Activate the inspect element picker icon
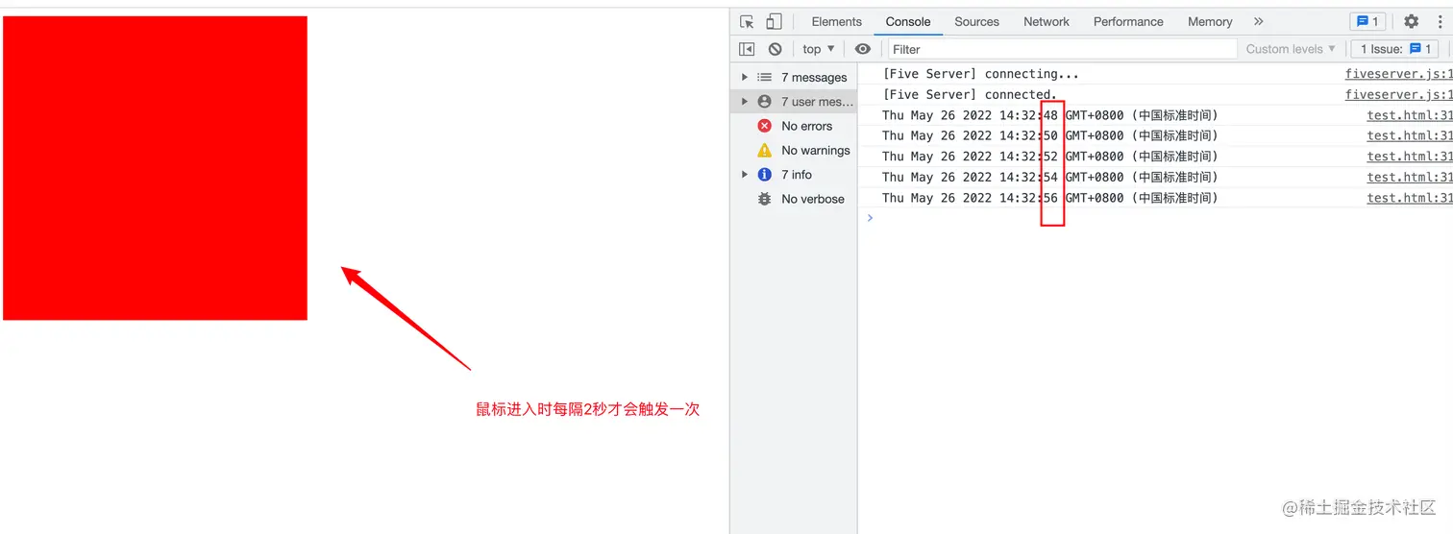This screenshot has width=1453, height=534. click(x=747, y=21)
